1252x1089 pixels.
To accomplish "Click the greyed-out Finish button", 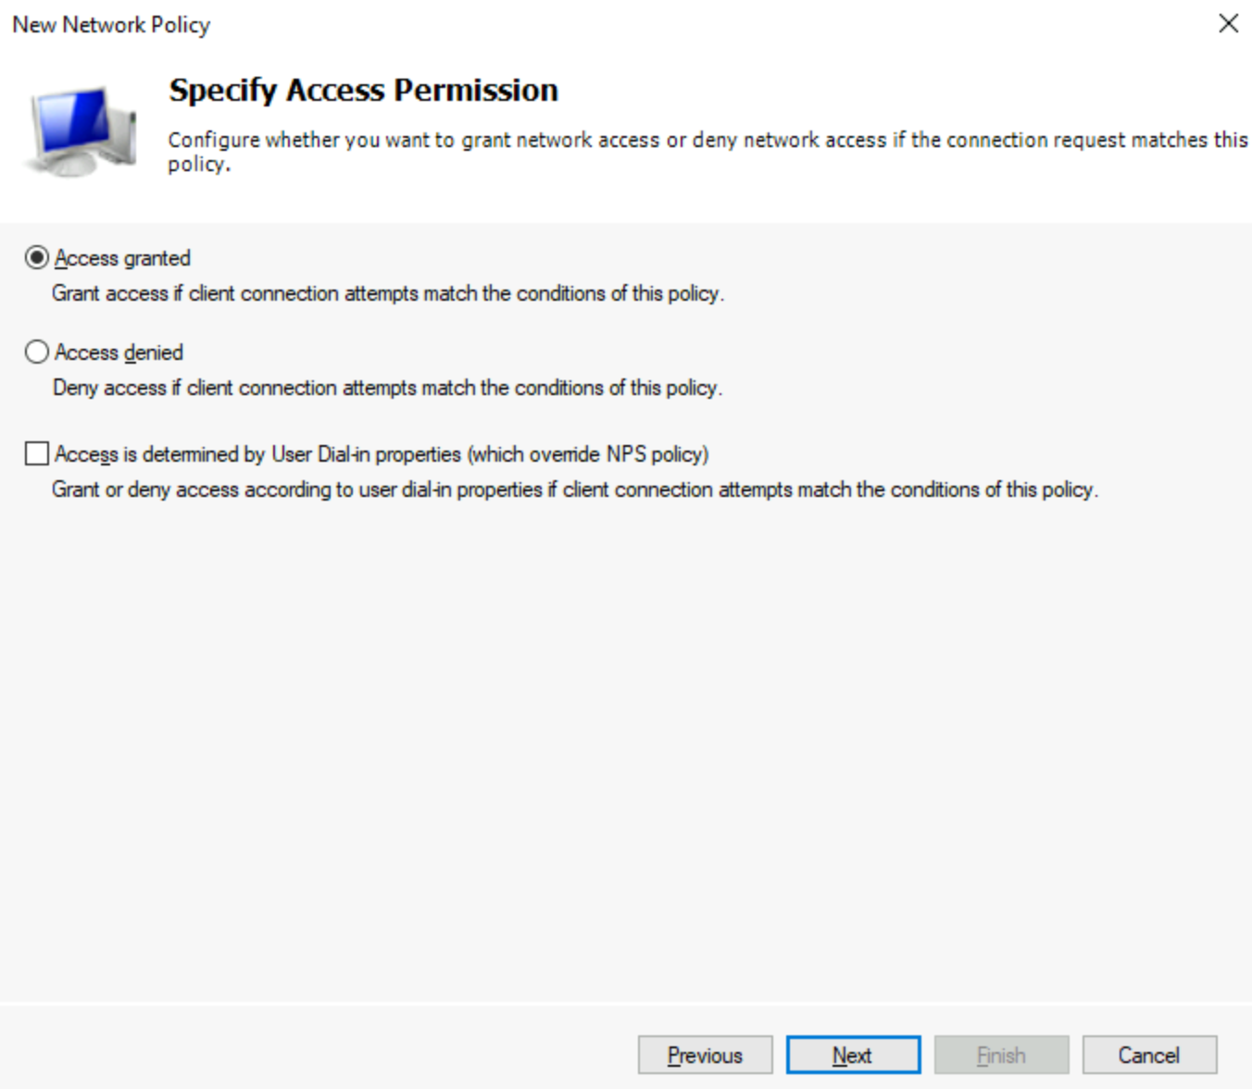I will coord(1001,1055).
